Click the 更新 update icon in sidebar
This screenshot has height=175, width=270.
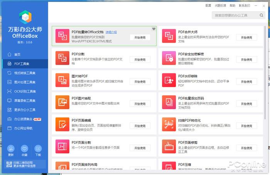point(11,148)
